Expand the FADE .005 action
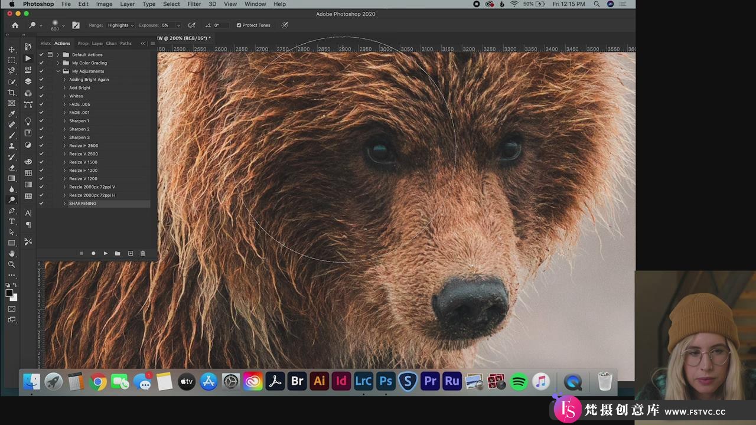756x425 pixels. coord(64,104)
